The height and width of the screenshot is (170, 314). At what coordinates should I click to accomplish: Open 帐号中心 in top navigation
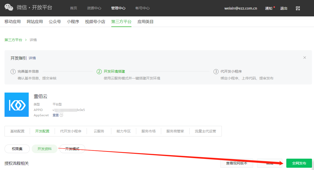tap(143, 8)
